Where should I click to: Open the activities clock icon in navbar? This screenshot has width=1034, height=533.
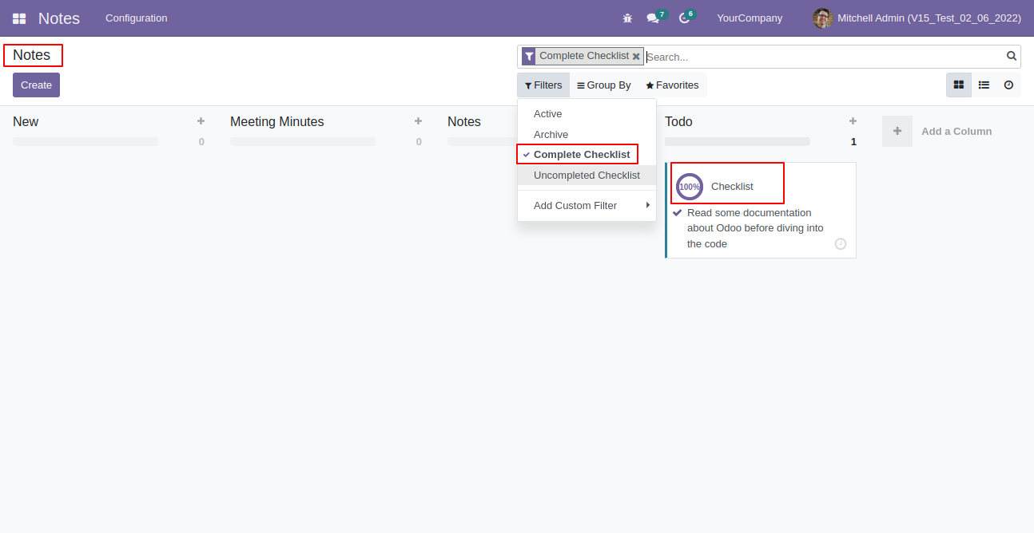(x=684, y=18)
